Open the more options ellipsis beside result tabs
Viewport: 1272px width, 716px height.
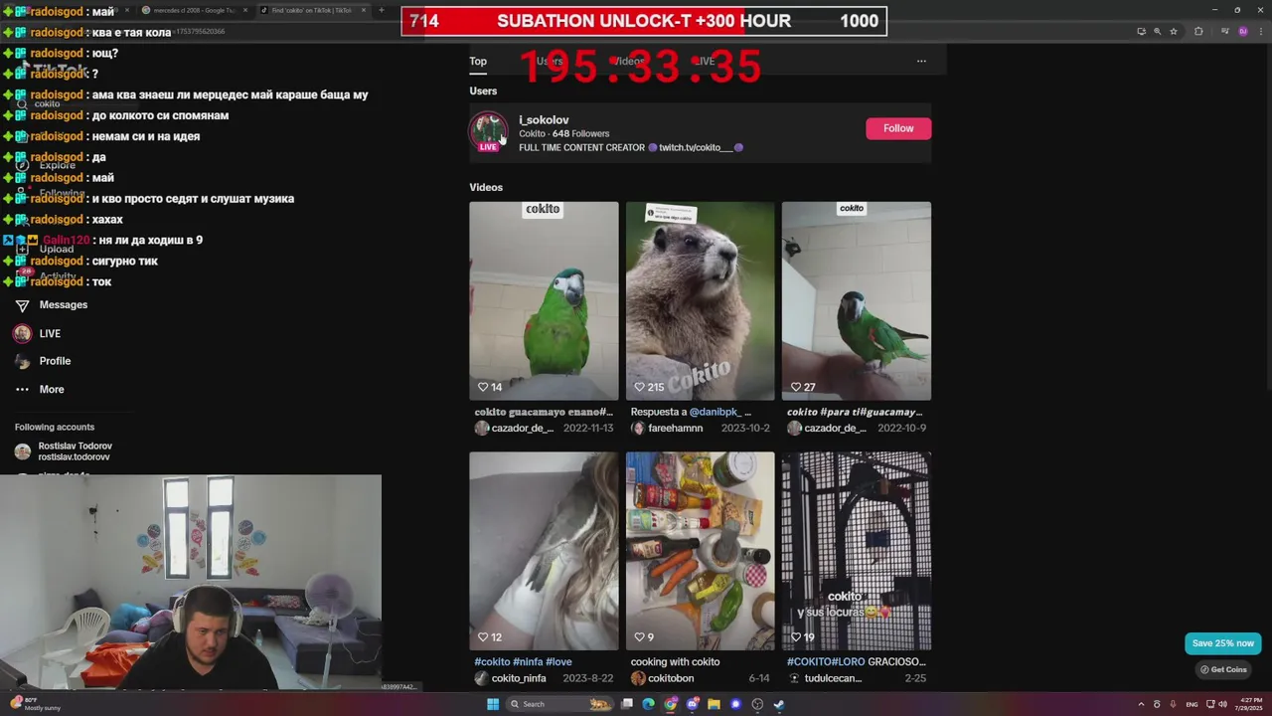(x=921, y=61)
